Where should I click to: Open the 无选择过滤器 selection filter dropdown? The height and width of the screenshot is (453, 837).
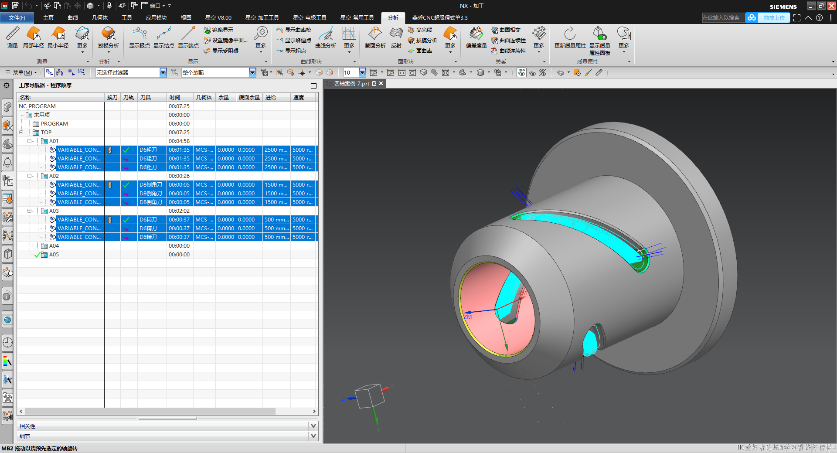pyautogui.click(x=163, y=72)
